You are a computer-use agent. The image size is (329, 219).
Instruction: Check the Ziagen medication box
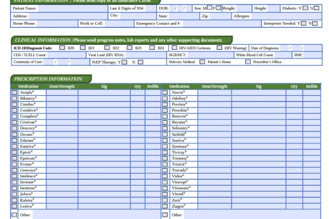coord(165,206)
